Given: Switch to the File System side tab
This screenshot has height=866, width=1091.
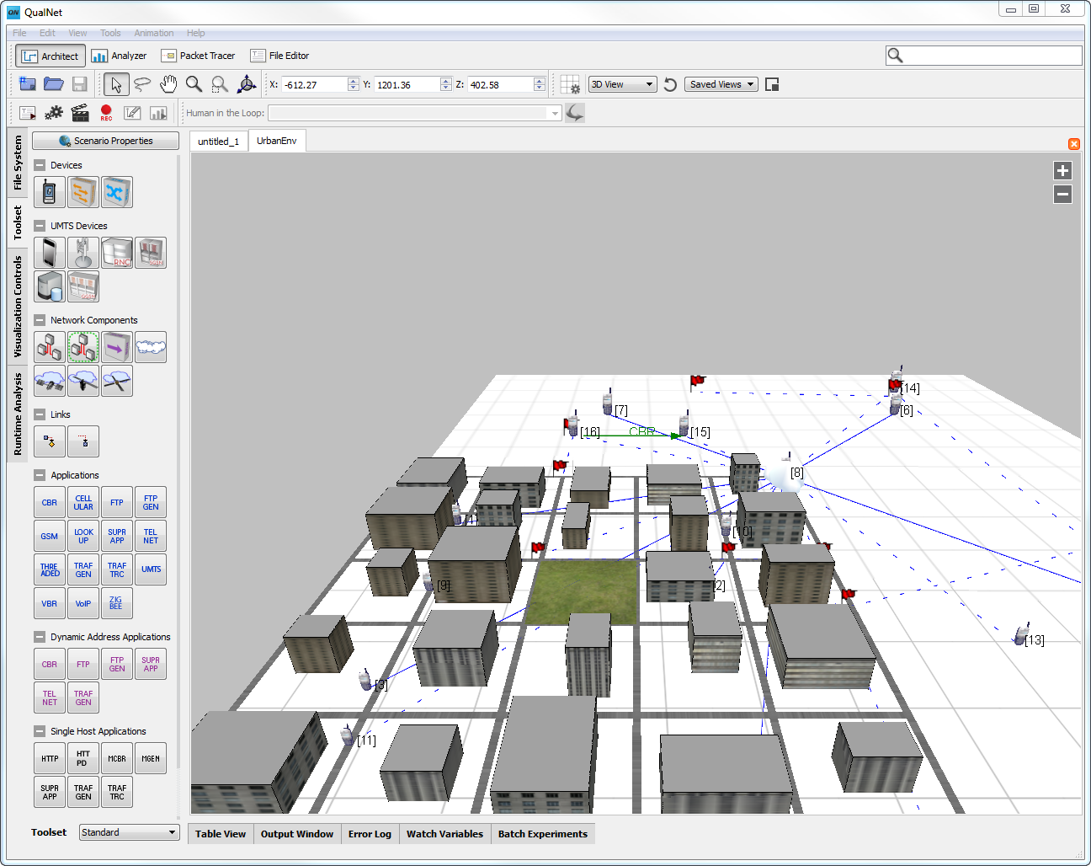Looking at the screenshot, I should pyautogui.click(x=18, y=163).
